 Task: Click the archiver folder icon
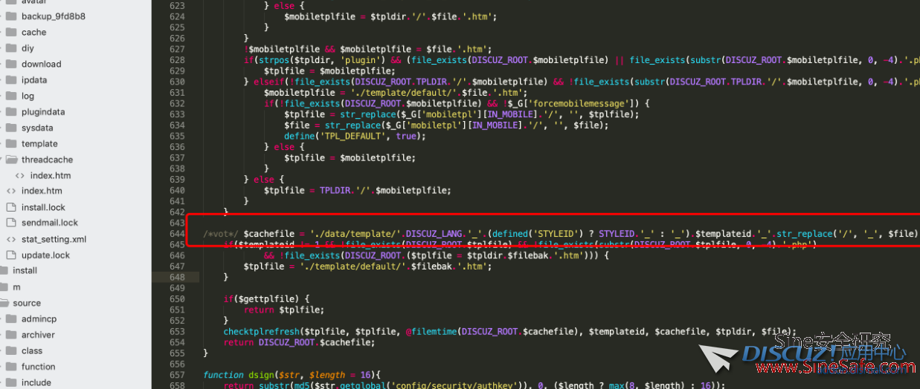(x=10, y=335)
